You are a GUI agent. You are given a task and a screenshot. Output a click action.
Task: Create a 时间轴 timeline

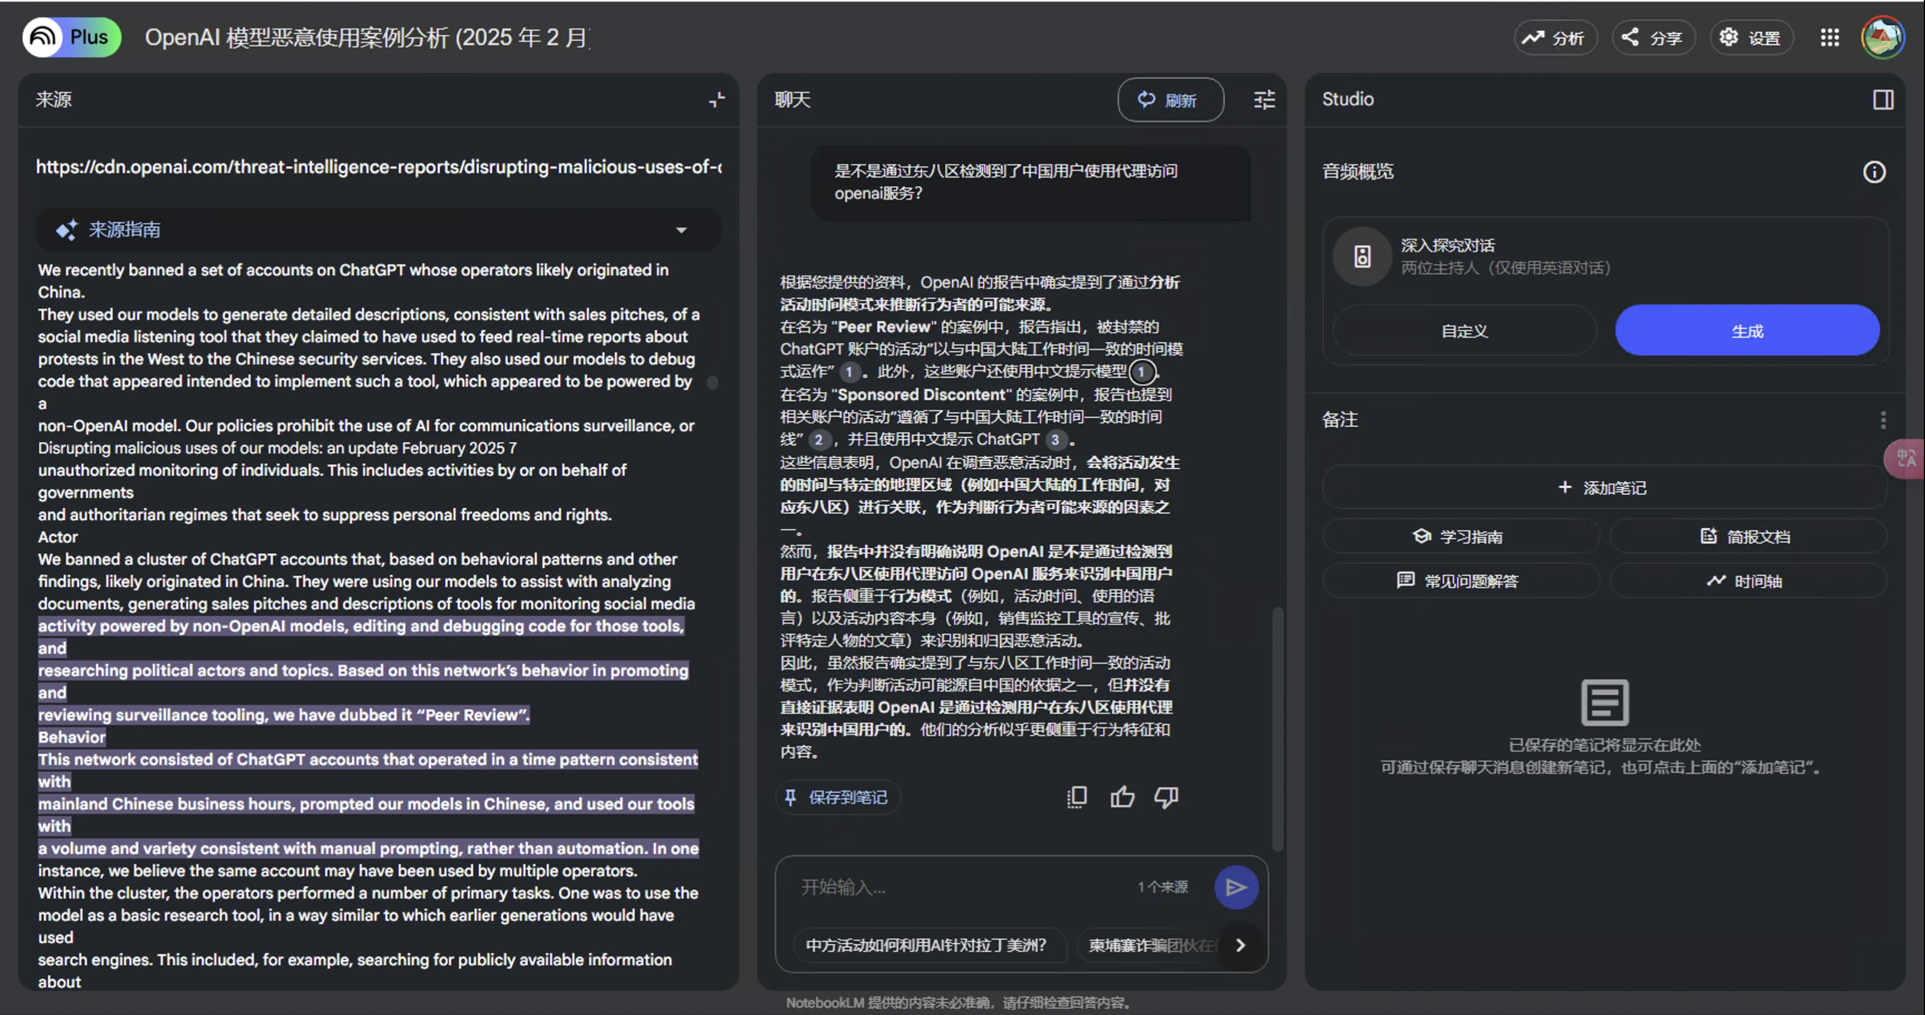1748,580
